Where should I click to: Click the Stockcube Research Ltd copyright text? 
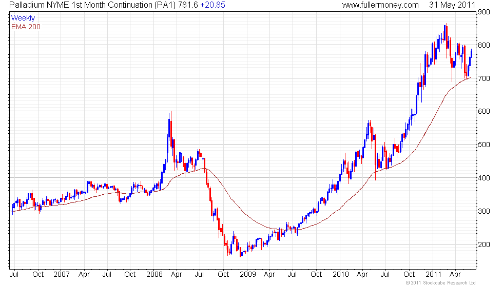440,283
